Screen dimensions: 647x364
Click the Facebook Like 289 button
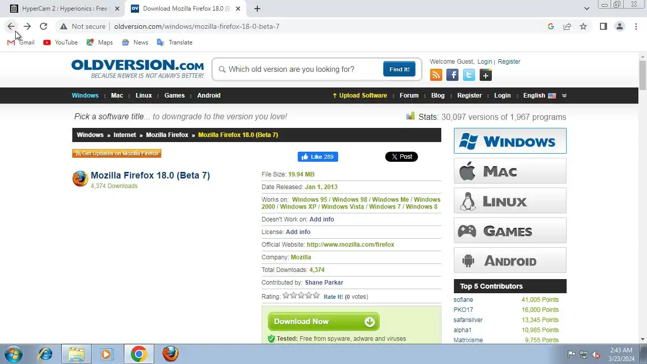click(x=318, y=157)
